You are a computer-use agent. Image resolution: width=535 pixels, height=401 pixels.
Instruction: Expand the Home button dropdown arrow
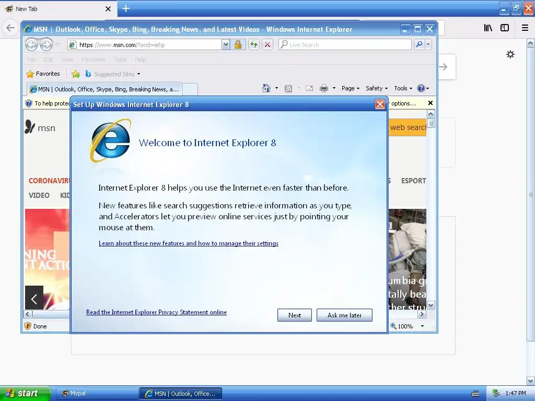276,88
